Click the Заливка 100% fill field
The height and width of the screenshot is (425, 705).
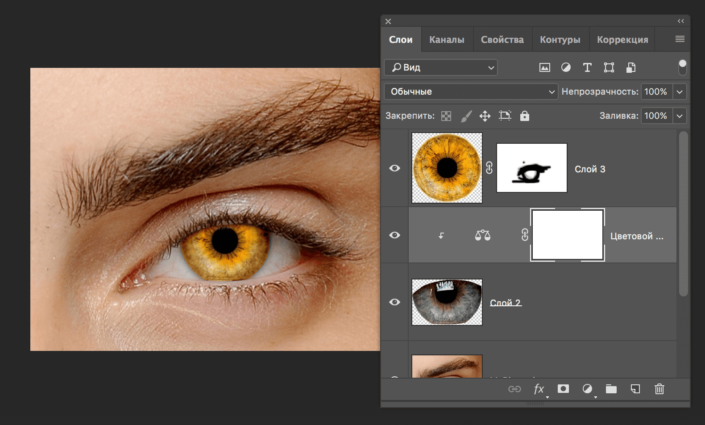[656, 116]
